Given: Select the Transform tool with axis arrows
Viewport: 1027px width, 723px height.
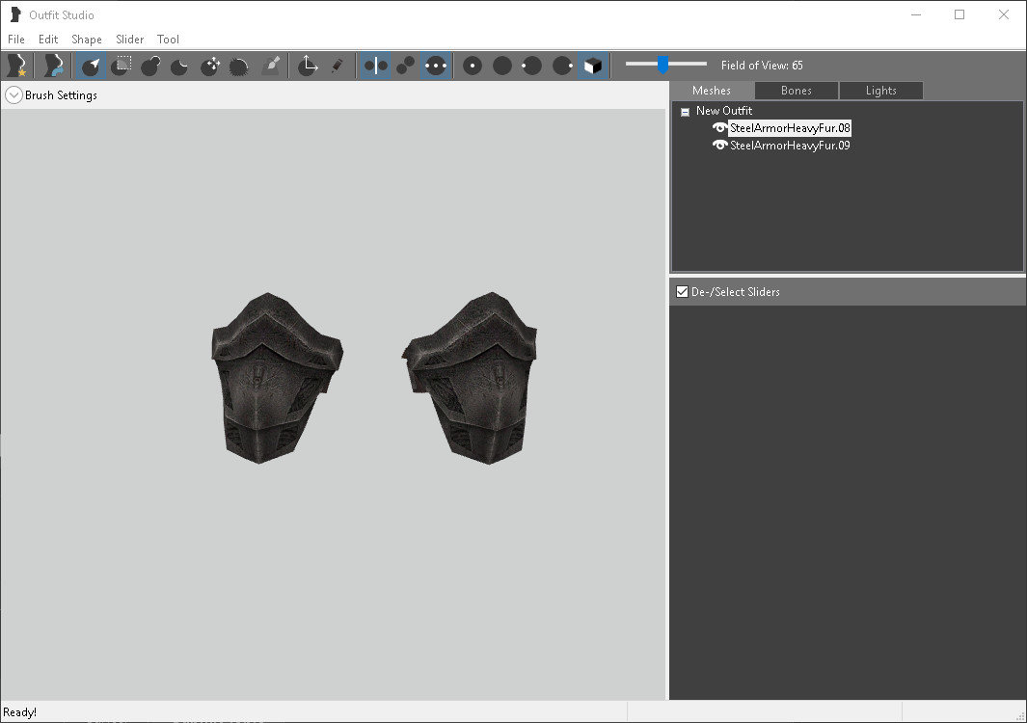Looking at the screenshot, I should (308, 66).
